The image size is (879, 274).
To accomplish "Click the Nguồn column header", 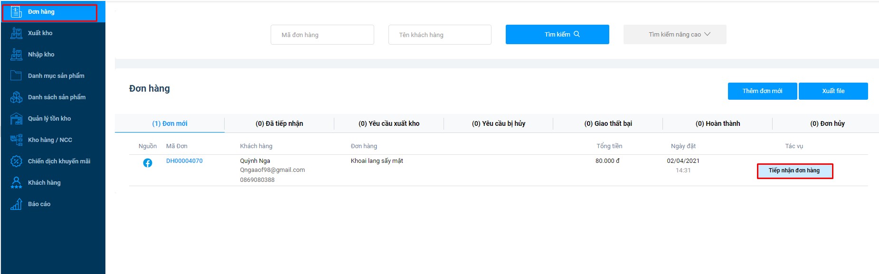I will 148,146.
